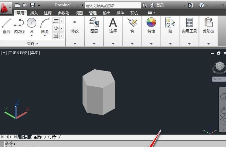The image size is (226, 147).
Task: Toggle the ribbon minimize button after 联机
Action: tap(150, 13)
